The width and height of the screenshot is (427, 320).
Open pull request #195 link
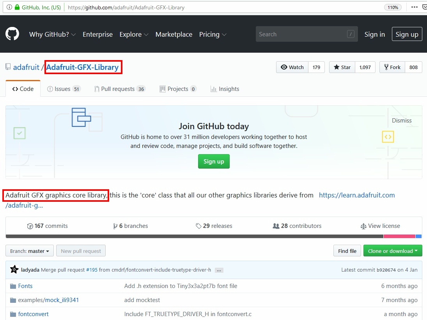pyautogui.click(x=92, y=270)
